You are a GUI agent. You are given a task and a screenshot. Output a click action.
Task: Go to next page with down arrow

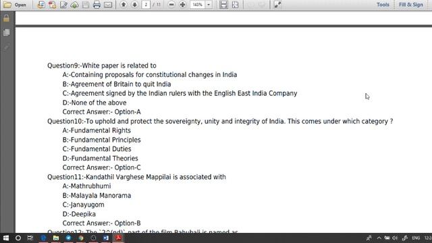(134, 5)
